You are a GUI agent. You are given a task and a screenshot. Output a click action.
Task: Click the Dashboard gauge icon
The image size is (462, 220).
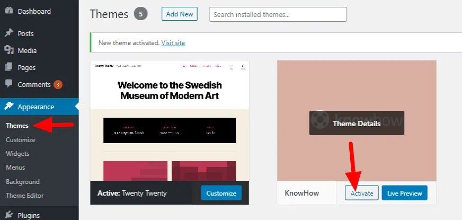pyautogui.click(x=9, y=11)
